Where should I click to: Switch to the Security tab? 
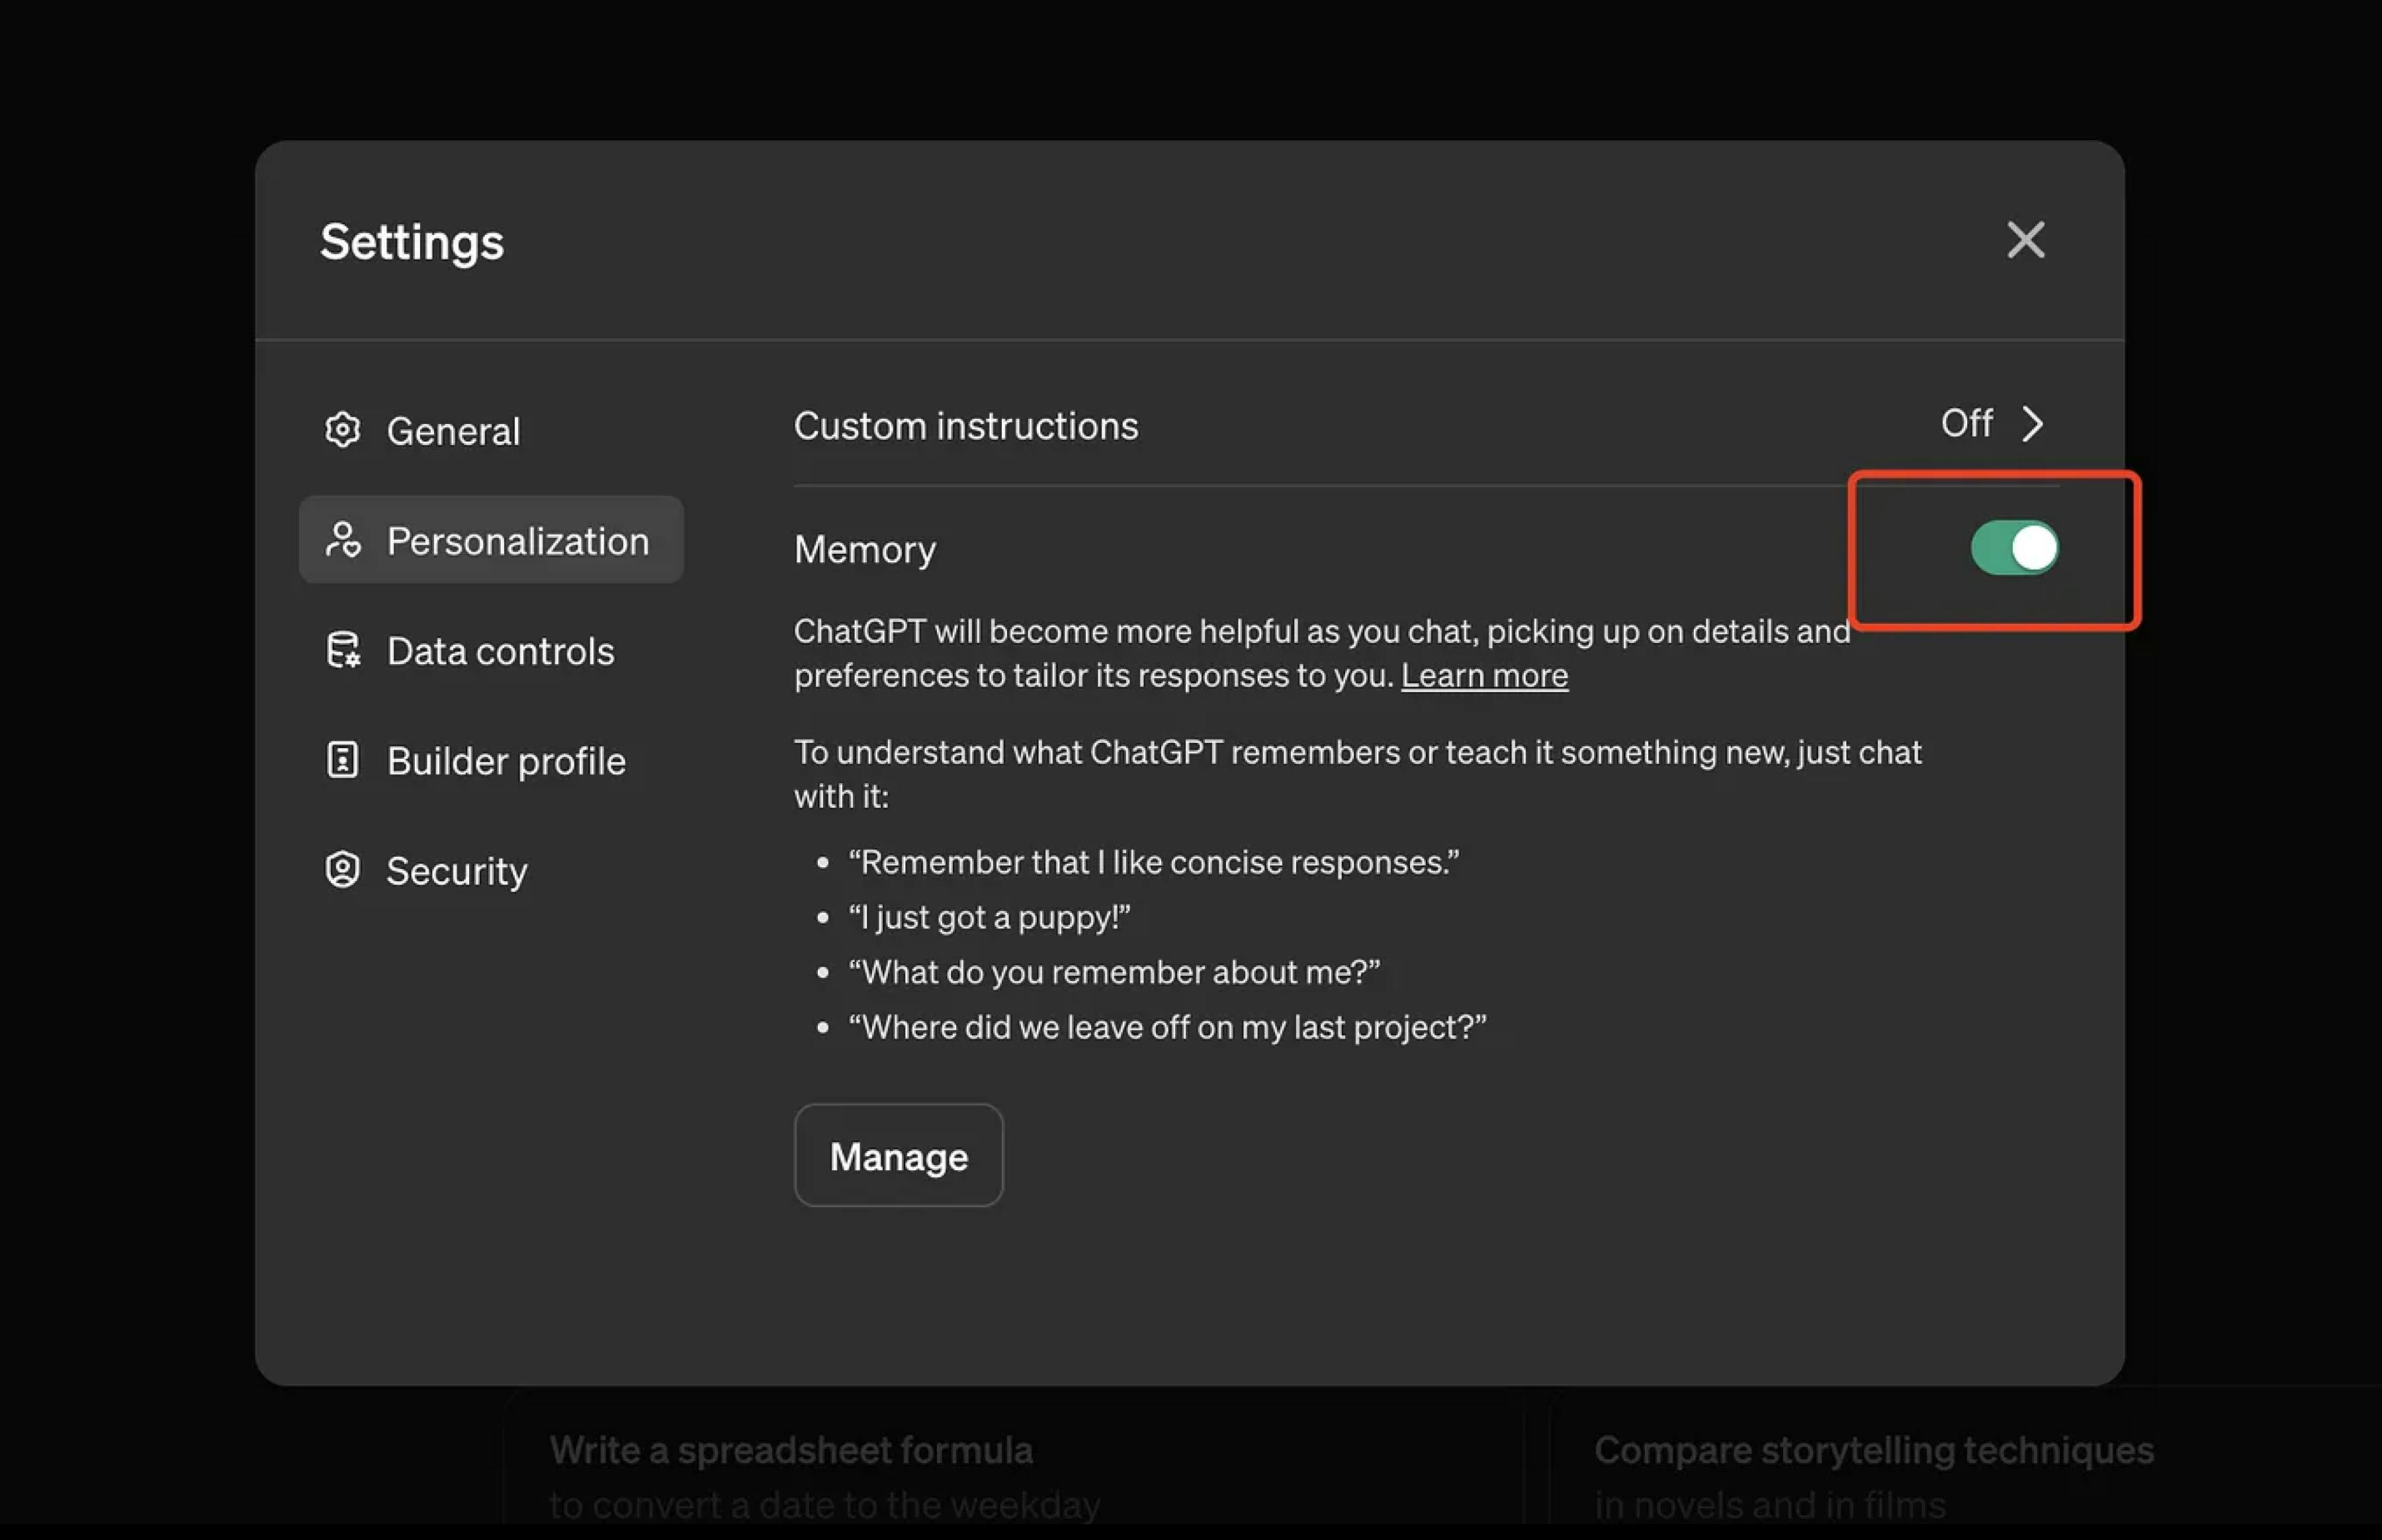coord(456,870)
